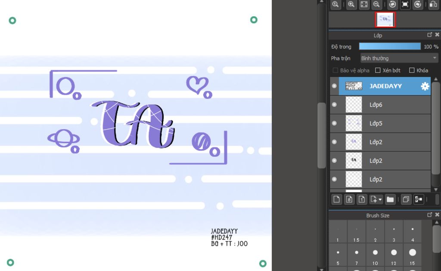
Task: Flip the canvas view horizontally
Action: [433, 4]
